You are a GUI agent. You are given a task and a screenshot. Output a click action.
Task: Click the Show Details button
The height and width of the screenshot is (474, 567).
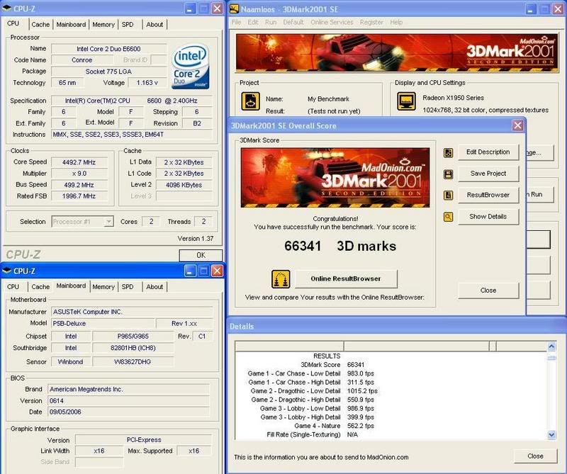pyautogui.click(x=488, y=217)
